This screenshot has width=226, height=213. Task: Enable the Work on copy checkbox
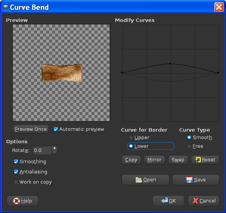click(x=16, y=182)
